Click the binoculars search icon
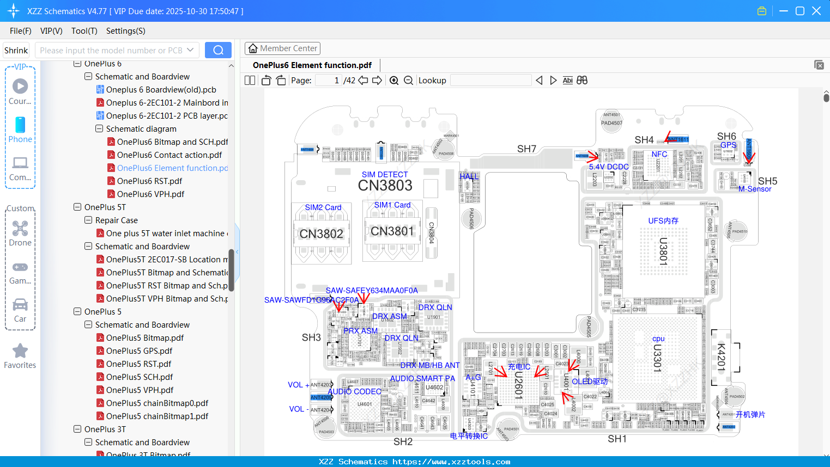The height and width of the screenshot is (467, 830). 582,81
